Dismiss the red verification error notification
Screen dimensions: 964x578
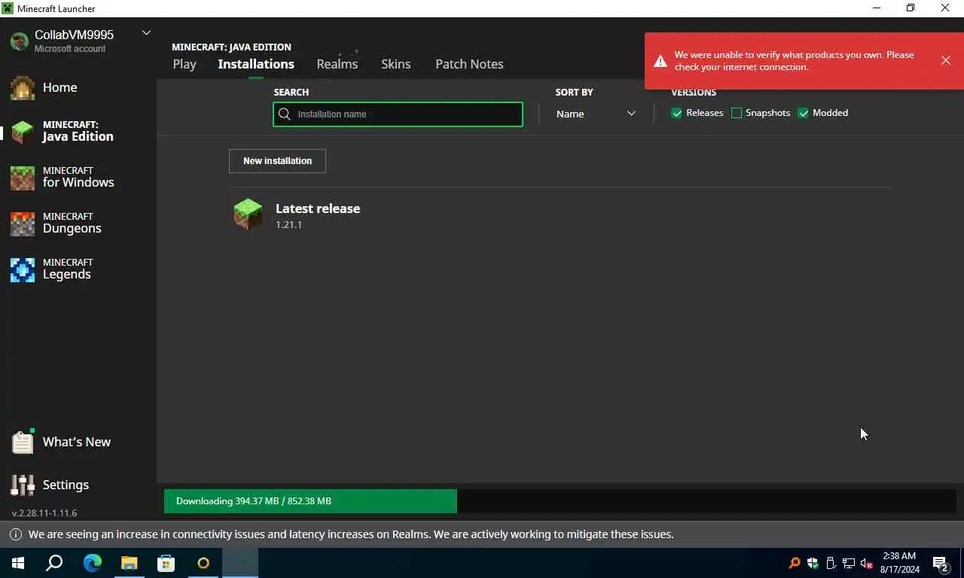(945, 60)
